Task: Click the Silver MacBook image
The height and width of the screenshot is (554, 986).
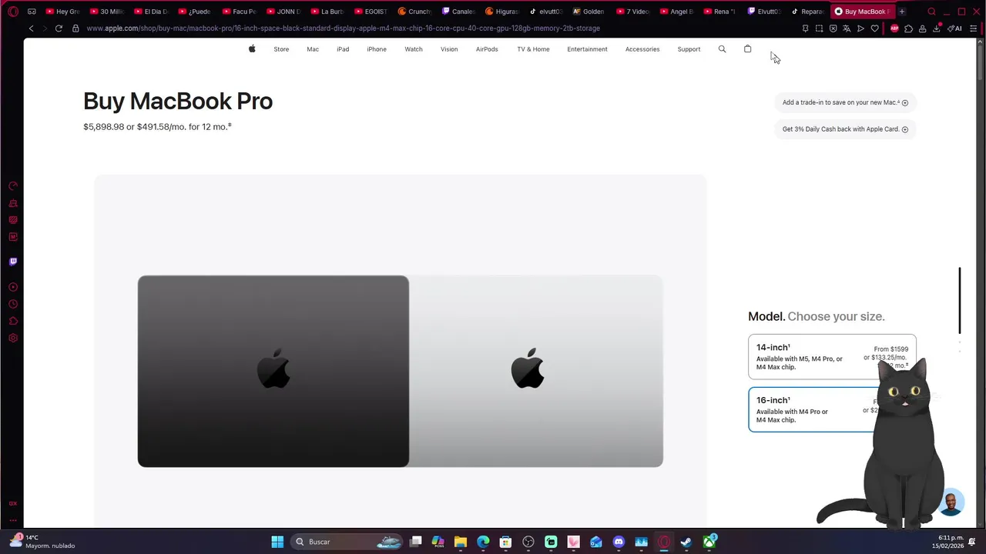Action: (536, 371)
